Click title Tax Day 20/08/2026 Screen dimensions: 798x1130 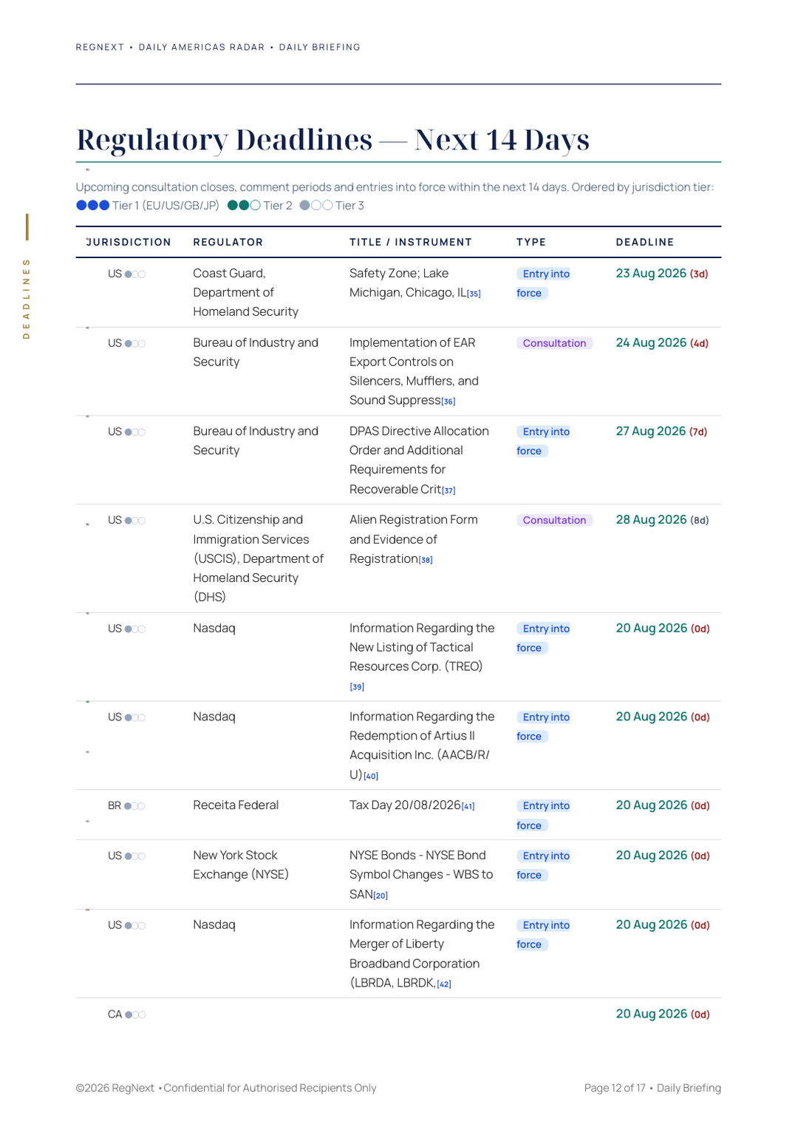point(405,805)
